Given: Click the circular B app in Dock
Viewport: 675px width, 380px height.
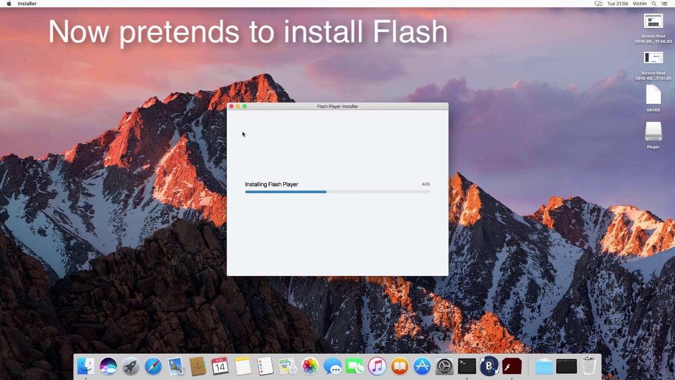Looking at the screenshot, I should click(x=489, y=366).
